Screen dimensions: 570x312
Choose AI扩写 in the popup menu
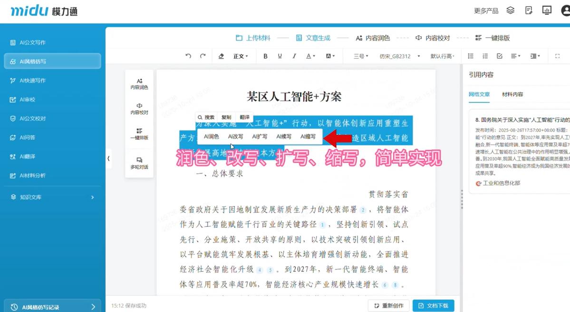coord(260,136)
